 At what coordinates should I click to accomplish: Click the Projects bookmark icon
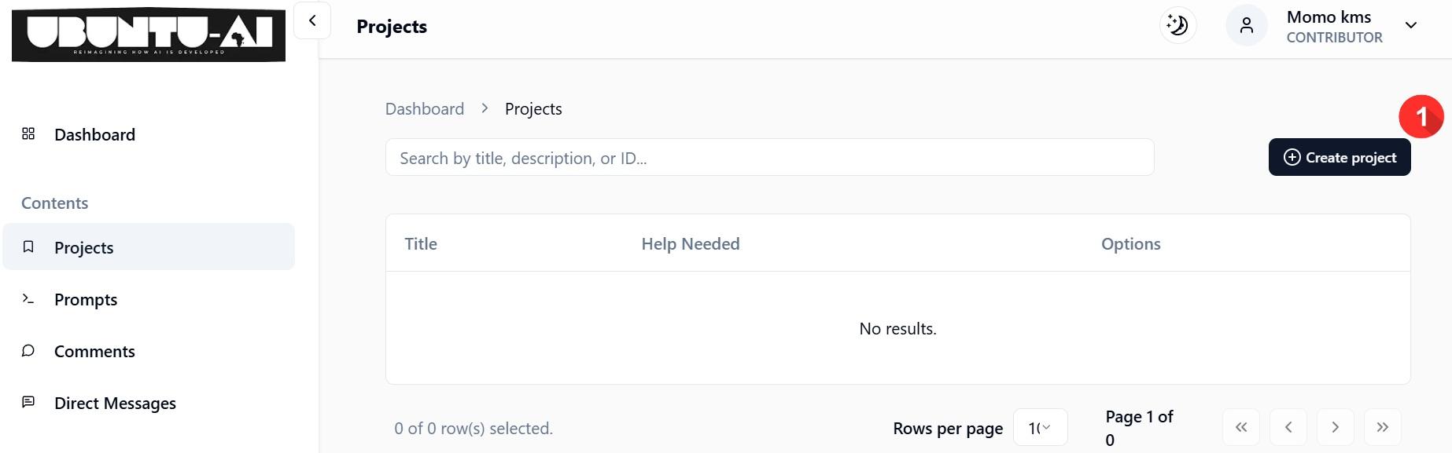point(28,247)
